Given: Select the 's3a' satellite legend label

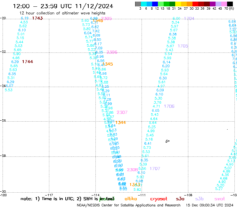Looking at the screenshot, I should (180, 199).
